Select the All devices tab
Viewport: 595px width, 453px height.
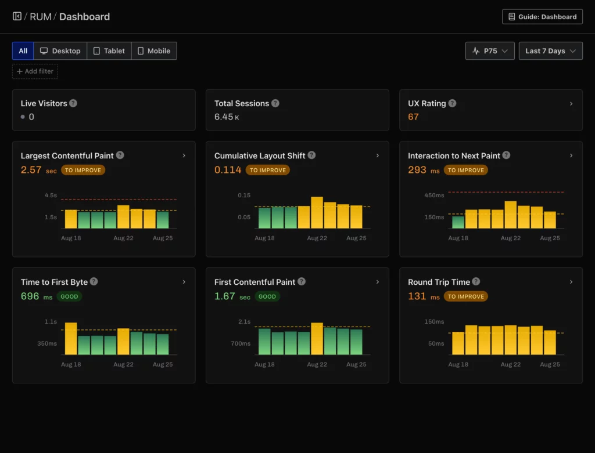(23, 51)
